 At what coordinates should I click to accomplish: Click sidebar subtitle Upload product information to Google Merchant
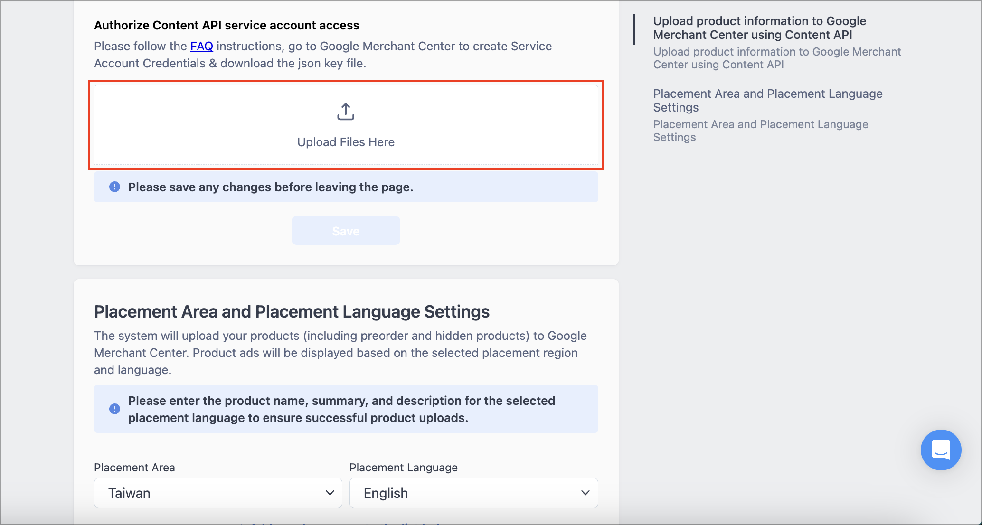click(777, 58)
